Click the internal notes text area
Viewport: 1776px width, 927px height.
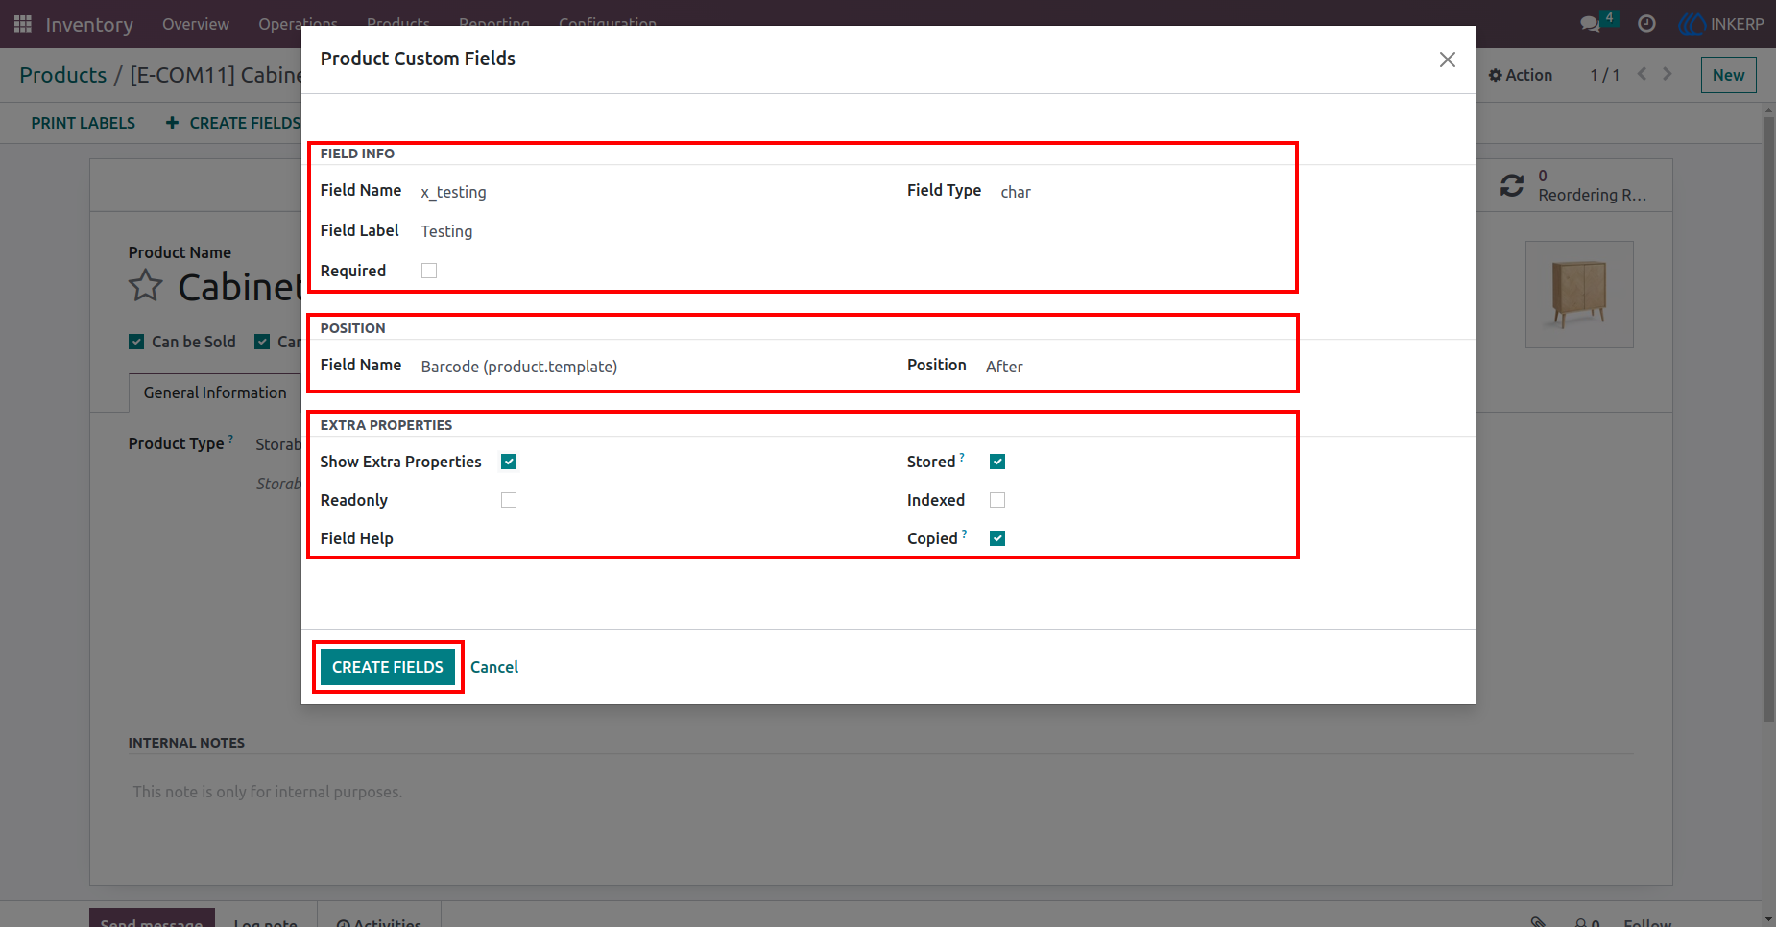880,792
